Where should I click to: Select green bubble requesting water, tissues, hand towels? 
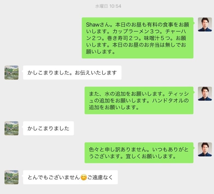click(139, 100)
